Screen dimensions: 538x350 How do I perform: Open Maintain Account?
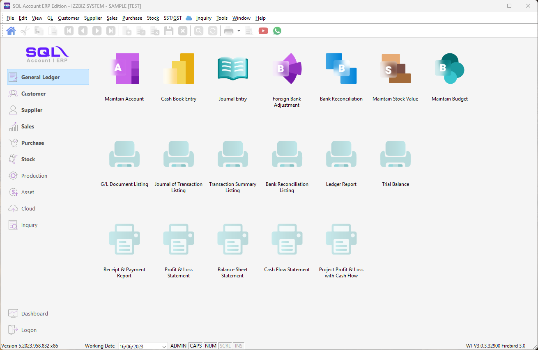124,77
